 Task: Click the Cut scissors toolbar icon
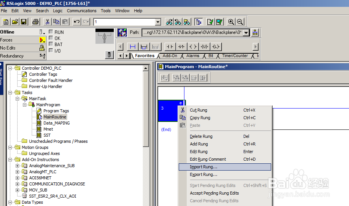pos(47,22)
